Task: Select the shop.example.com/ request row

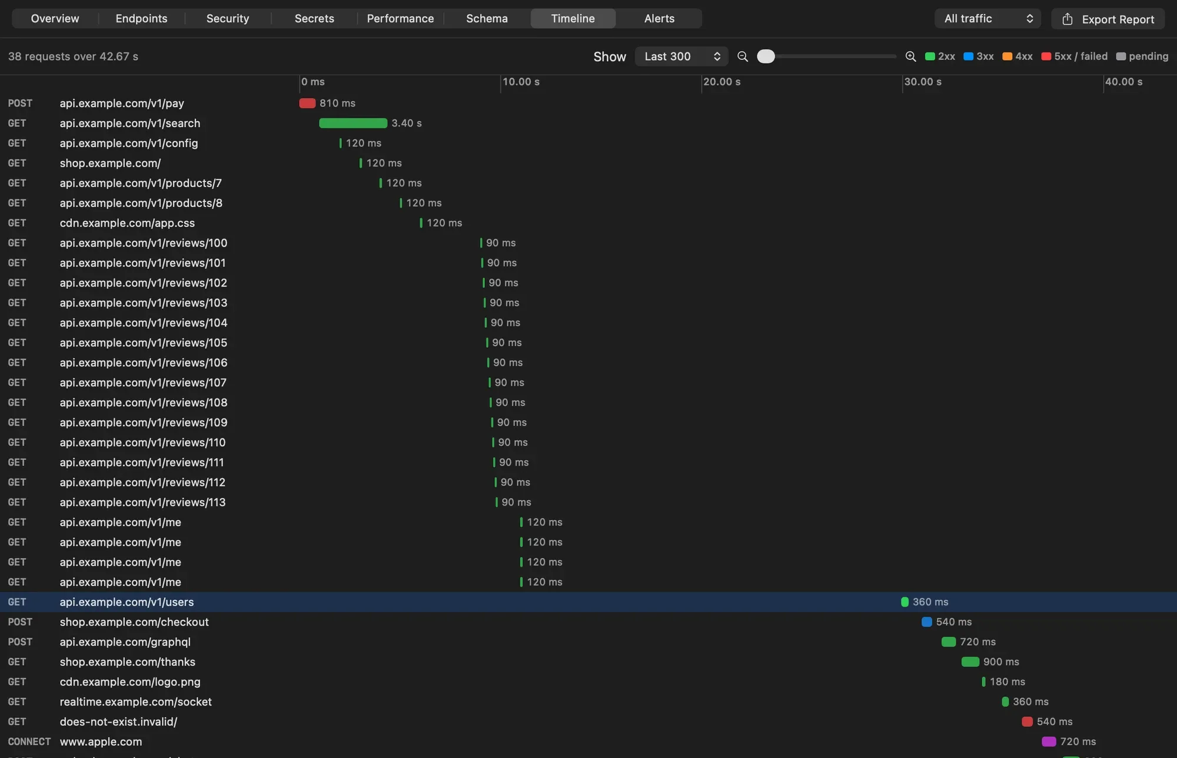Action: click(588, 163)
